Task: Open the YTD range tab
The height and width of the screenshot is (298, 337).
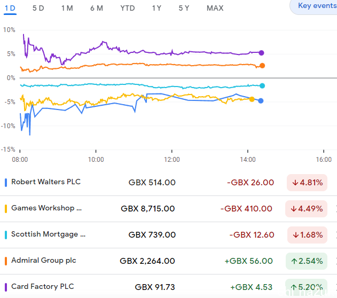Action: [x=128, y=9]
